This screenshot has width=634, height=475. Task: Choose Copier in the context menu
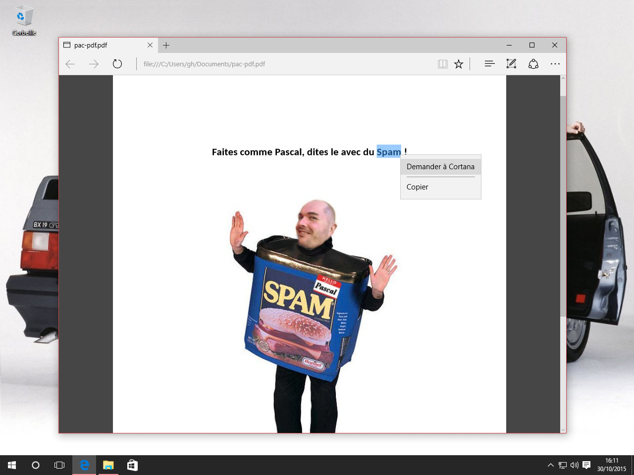coord(440,187)
